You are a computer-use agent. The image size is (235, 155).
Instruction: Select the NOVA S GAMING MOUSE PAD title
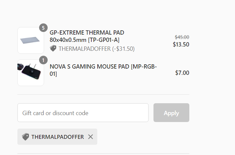pos(103,67)
